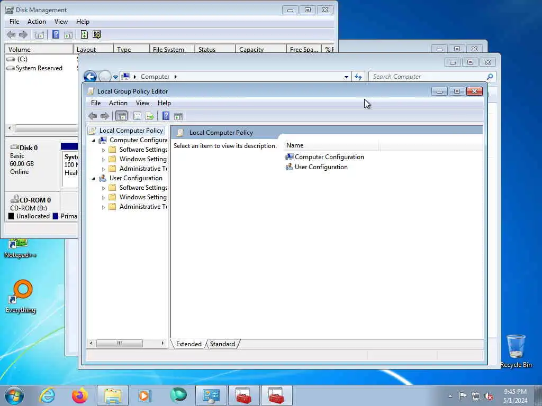Sort by File System column in Disk Management
The width and height of the screenshot is (542, 406).
(x=172, y=49)
